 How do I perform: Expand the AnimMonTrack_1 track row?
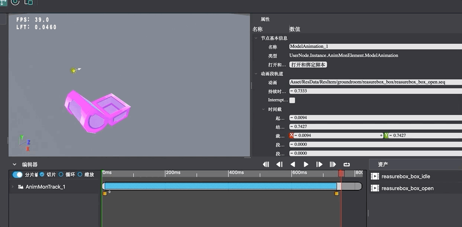pos(13,187)
